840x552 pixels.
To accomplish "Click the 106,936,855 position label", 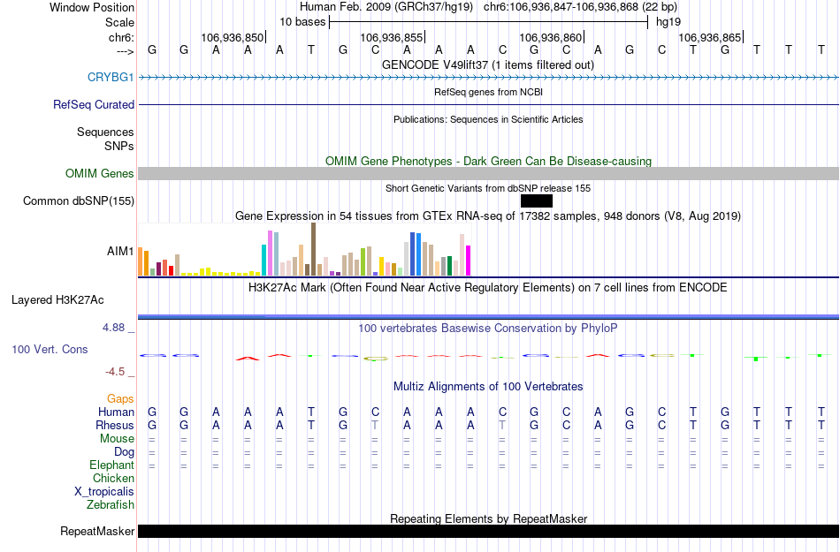I will [x=392, y=37].
